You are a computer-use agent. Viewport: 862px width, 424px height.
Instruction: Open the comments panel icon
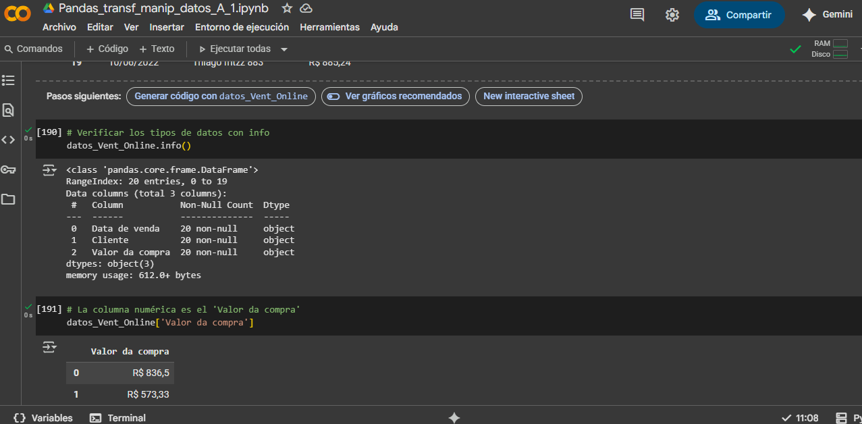point(637,14)
